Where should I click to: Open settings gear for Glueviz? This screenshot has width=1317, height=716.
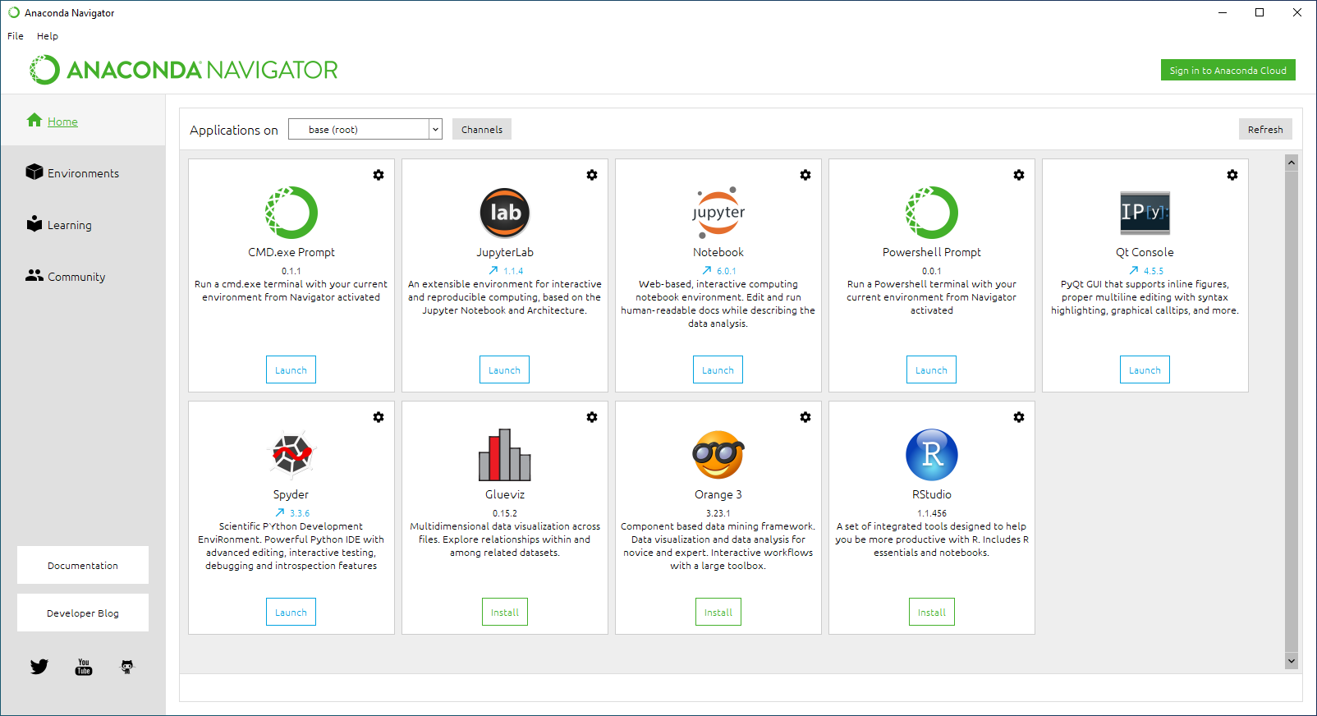pos(592,417)
